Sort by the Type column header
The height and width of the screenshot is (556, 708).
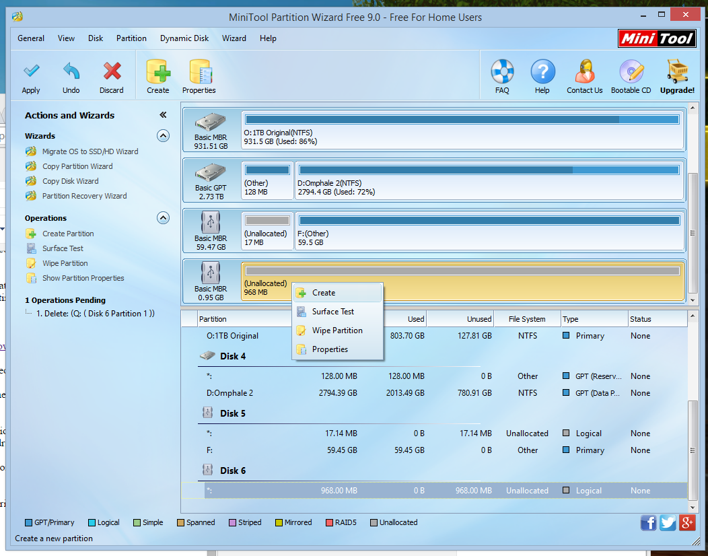(x=594, y=319)
